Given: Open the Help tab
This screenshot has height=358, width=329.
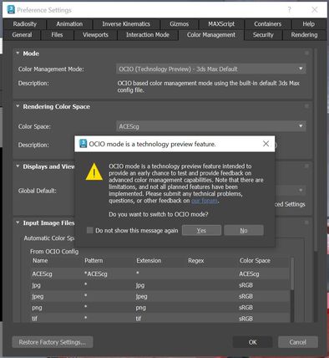Looking at the screenshot, I should coord(308,24).
